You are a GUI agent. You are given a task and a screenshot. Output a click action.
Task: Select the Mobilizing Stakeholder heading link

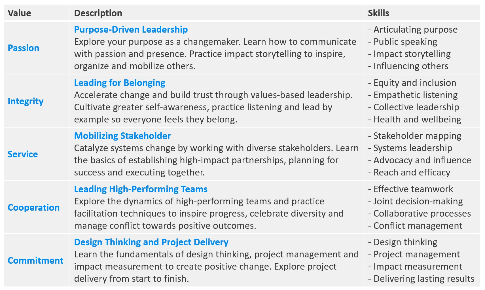pos(122,136)
